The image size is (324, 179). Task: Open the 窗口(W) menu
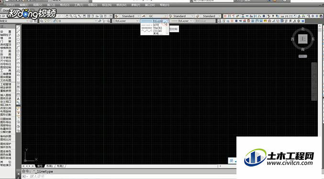tap(150, 5)
